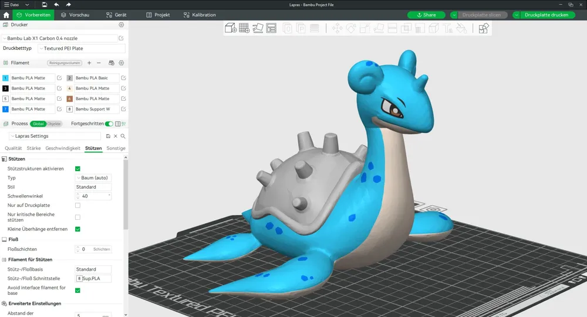Open the Stütz-/Floßbasis Standard dropdown
Image resolution: width=587 pixels, height=317 pixels.
coord(93,269)
